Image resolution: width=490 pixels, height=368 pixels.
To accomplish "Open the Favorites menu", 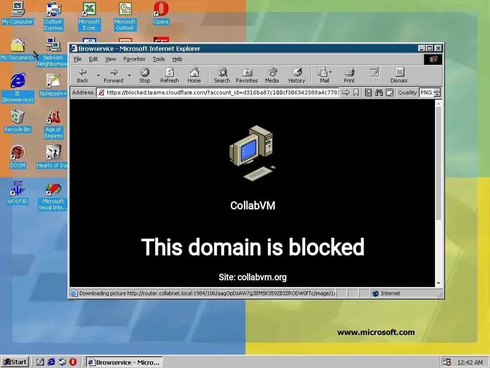I will coord(134,59).
